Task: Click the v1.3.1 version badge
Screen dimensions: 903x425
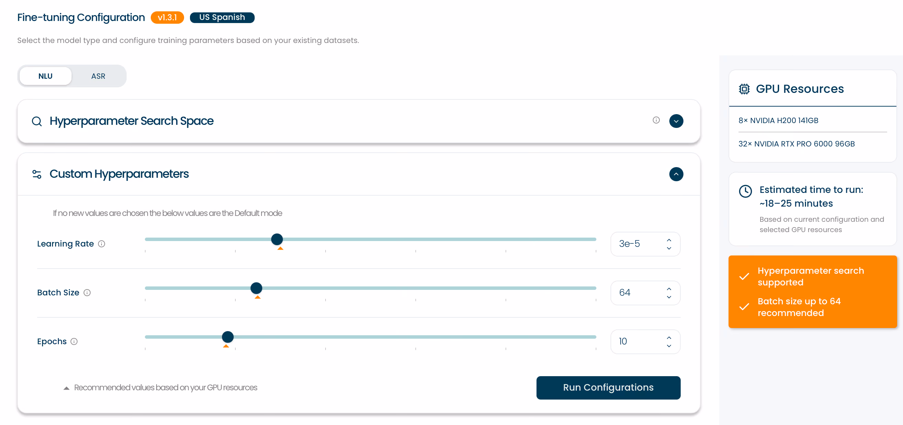Action: (167, 17)
